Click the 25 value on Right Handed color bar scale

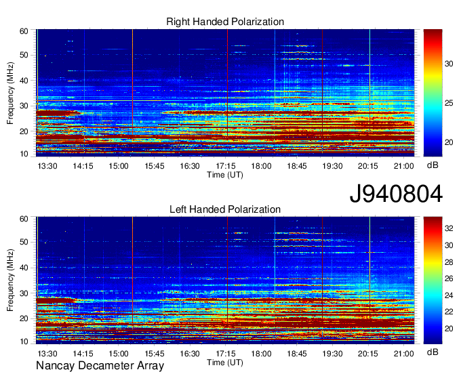click(449, 103)
